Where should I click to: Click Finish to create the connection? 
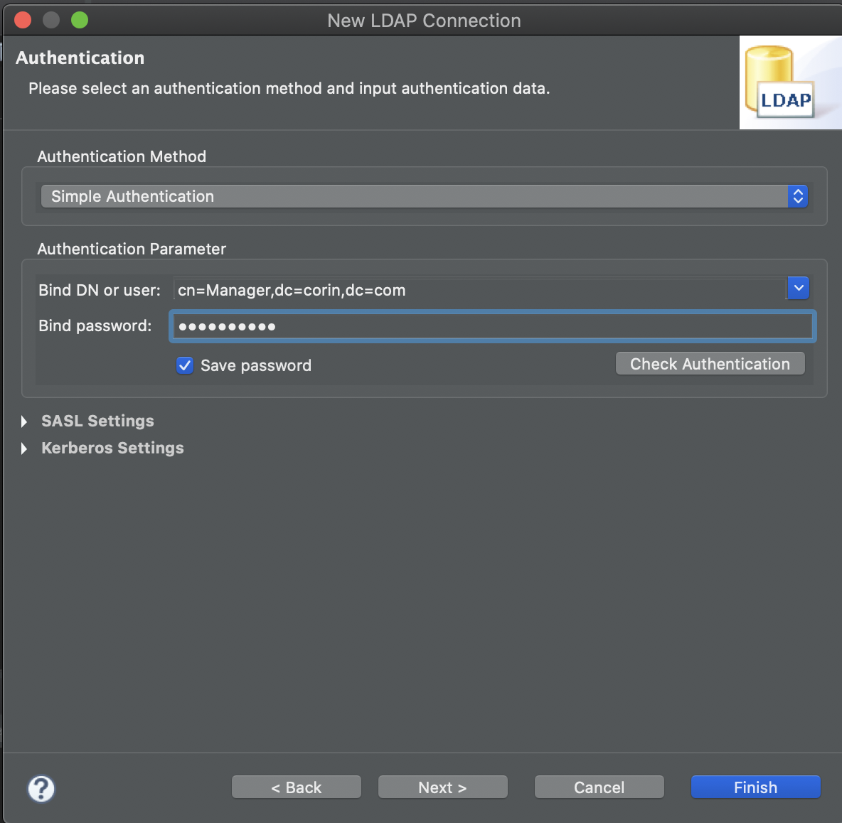[755, 787]
